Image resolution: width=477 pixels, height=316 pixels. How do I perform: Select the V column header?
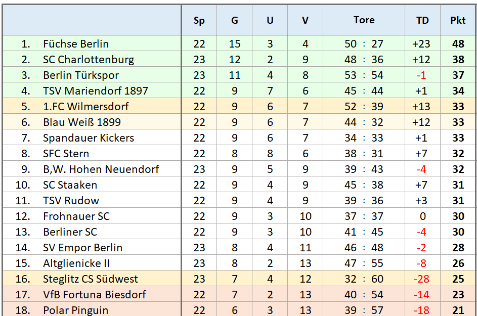point(306,20)
